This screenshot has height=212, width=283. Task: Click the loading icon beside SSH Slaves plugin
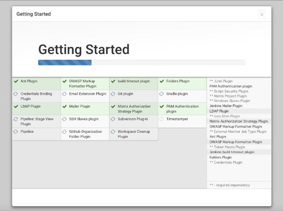click(x=64, y=119)
